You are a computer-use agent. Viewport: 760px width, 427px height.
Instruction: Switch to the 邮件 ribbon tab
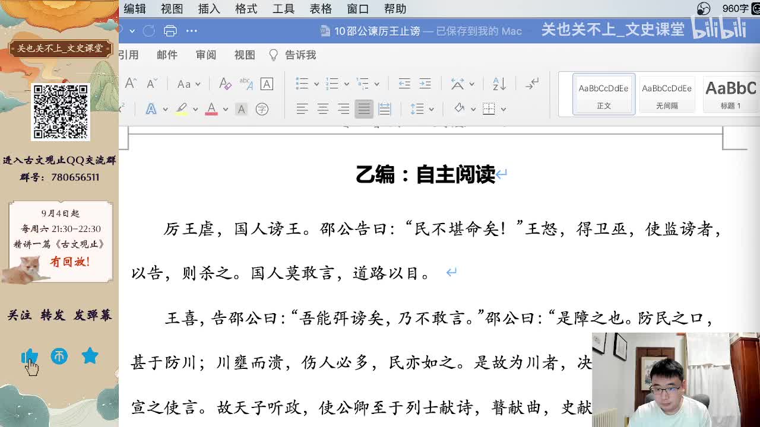coord(167,55)
